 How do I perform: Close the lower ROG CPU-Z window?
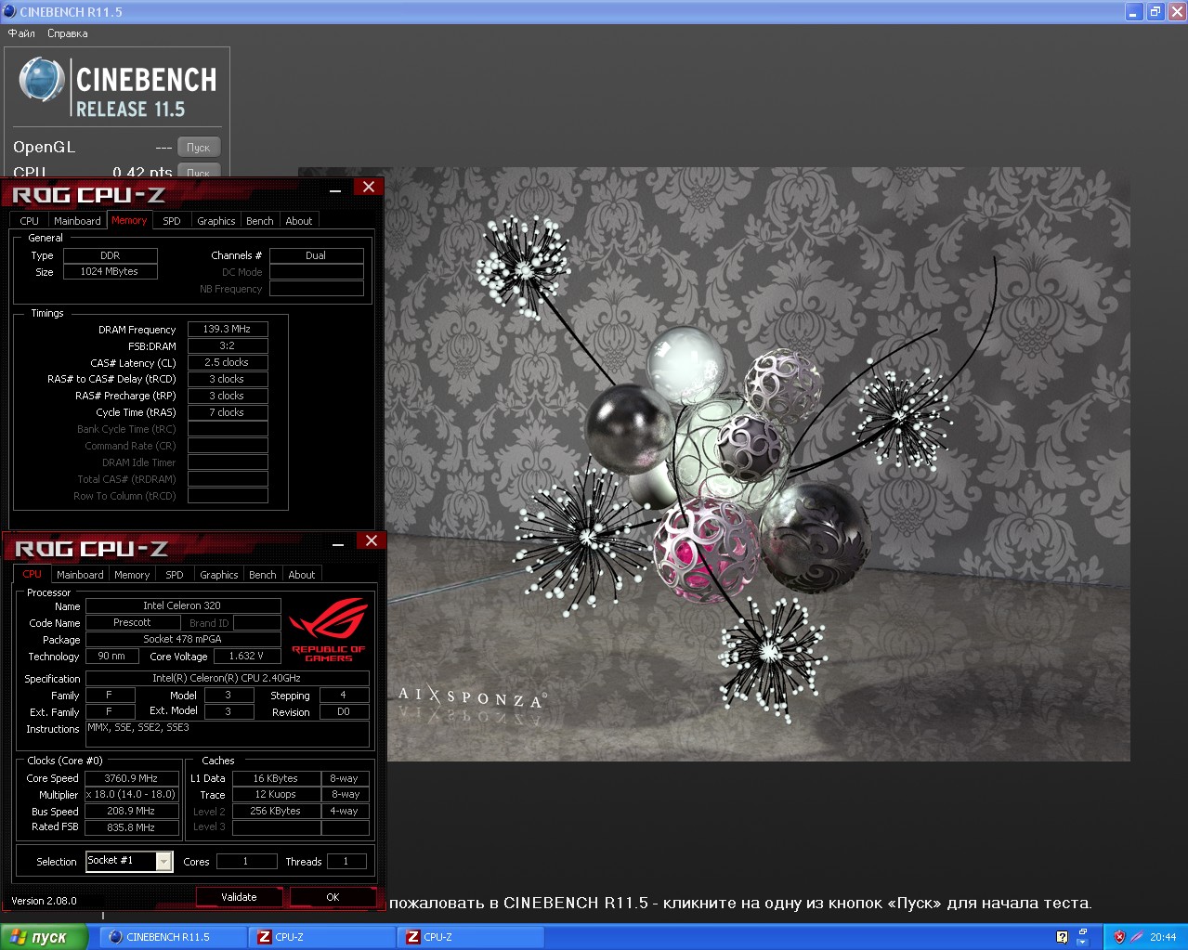pyautogui.click(x=372, y=540)
